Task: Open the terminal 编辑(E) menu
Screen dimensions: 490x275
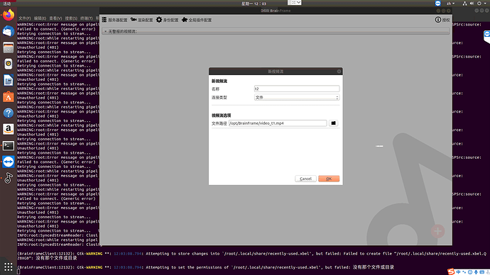Action: pyautogui.click(x=40, y=18)
